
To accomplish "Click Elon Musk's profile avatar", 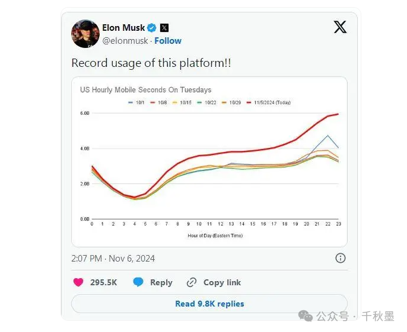I will coord(85,34).
